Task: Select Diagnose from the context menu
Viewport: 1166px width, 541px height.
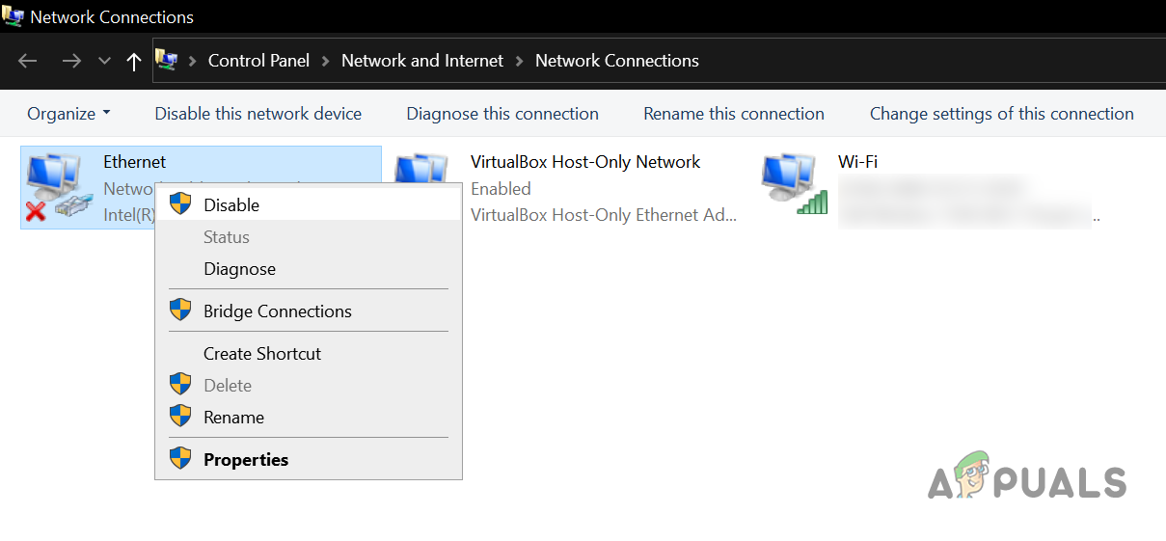Action: coord(239,269)
